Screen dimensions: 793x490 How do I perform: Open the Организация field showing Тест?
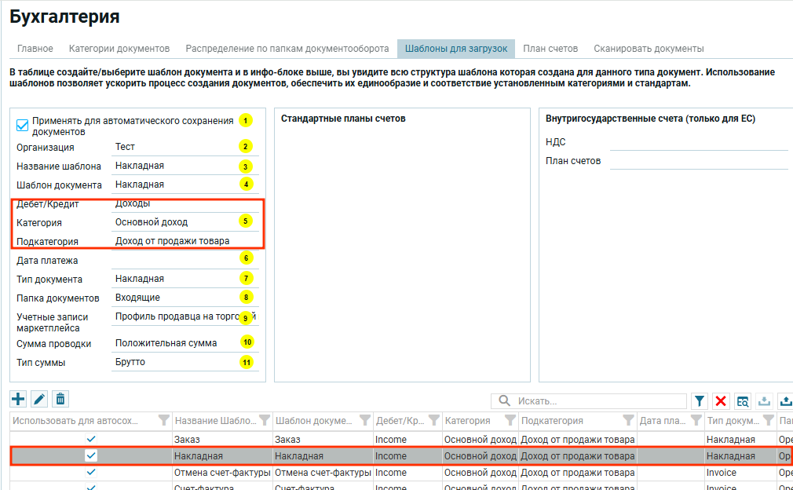[173, 147]
